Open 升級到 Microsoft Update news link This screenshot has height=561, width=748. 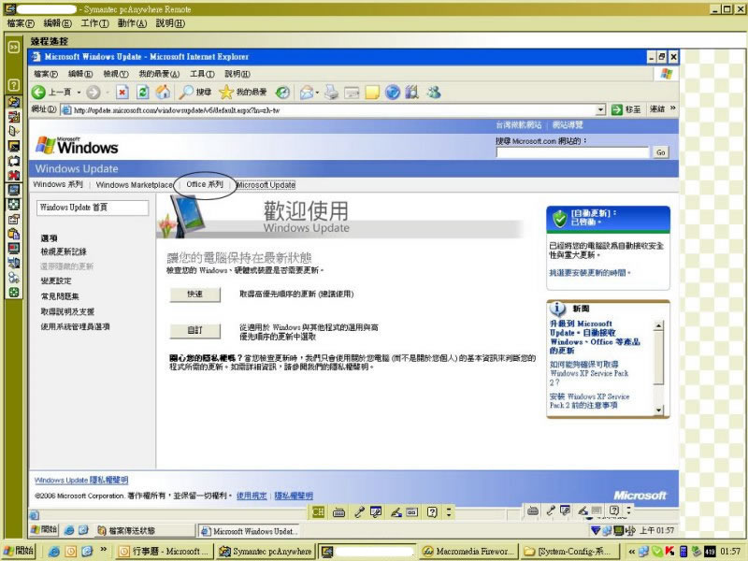[x=595, y=337]
